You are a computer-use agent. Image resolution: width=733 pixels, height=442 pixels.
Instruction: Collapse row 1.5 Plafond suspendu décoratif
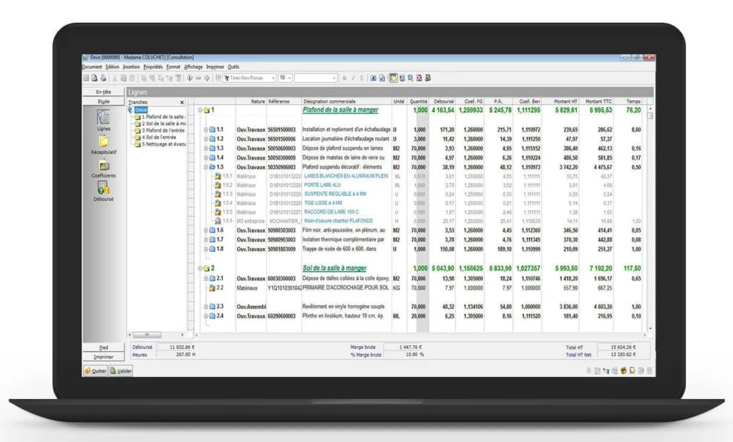pyautogui.click(x=205, y=167)
